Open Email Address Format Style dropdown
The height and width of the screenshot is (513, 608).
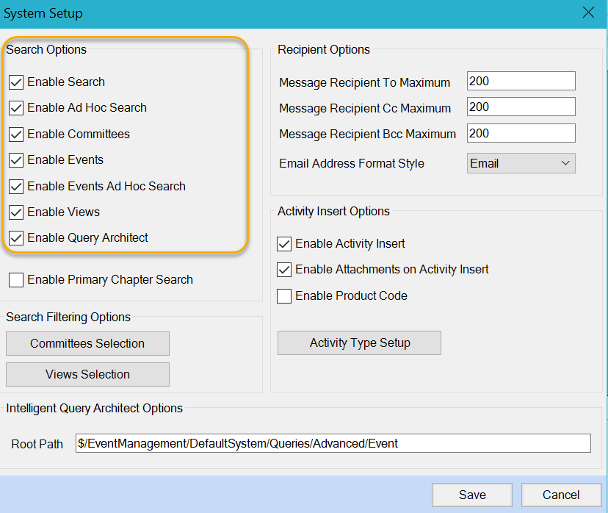point(521,163)
